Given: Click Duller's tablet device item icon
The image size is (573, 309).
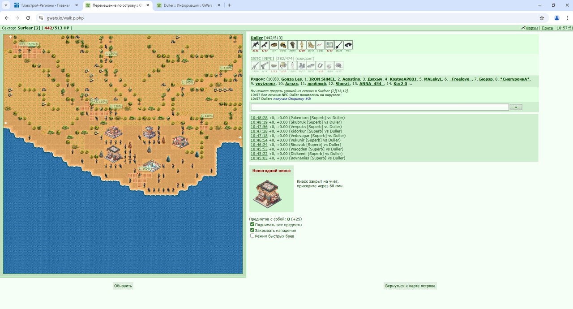Looking at the screenshot, I should click(329, 45).
